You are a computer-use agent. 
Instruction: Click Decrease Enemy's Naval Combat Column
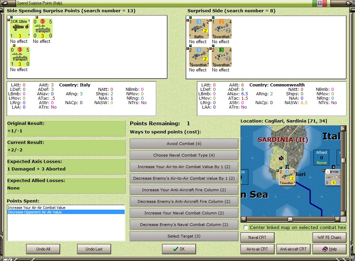184,225
